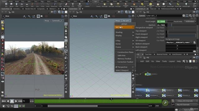Add a Portal Light from the shelf
This screenshot has height=111, width=199.
pyautogui.click(x=178, y=5)
